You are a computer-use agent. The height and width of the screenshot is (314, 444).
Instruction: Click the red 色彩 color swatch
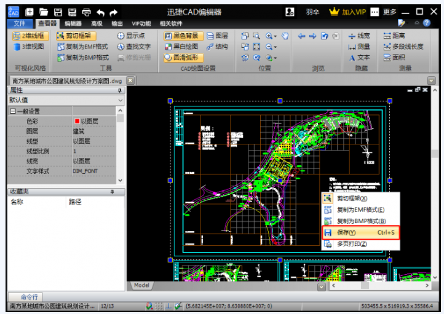pyautogui.click(x=77, y=122)
